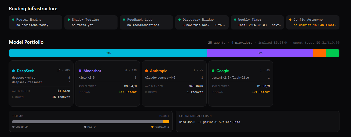Screen dimensions: 351x137
Task: Click gemini-2.5-flash-lite in the global fallback chain
Action: pos(221,122)
